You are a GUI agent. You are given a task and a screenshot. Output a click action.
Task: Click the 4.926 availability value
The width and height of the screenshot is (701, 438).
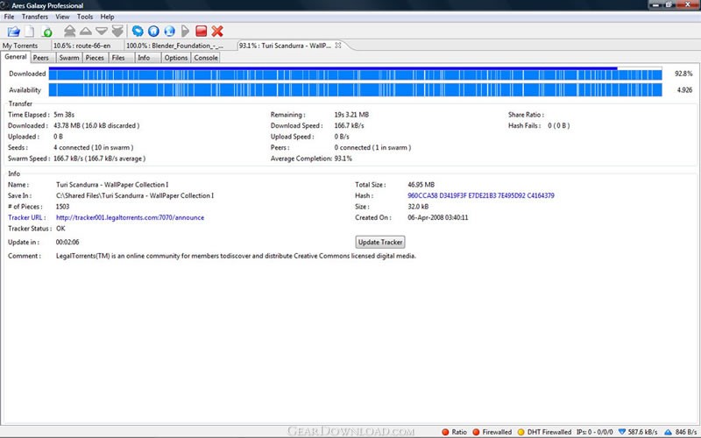tap(684, 90)
